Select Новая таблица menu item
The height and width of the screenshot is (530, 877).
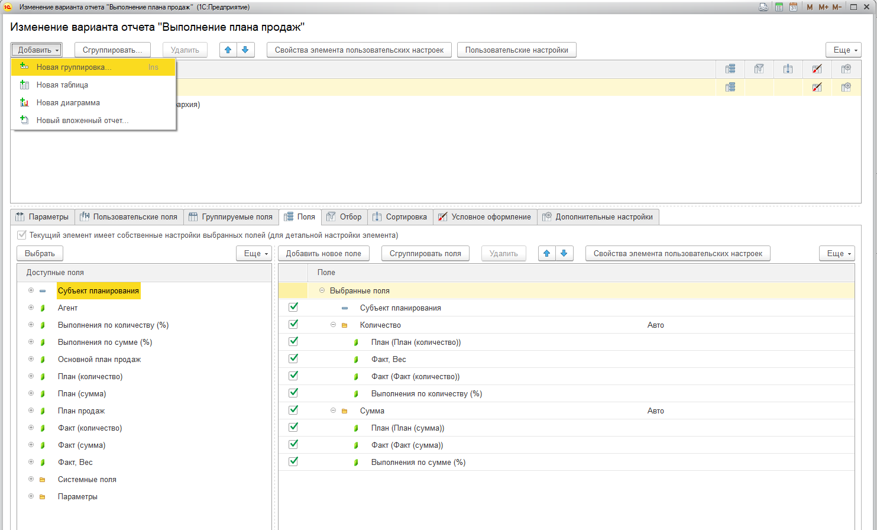click(93, 85)
